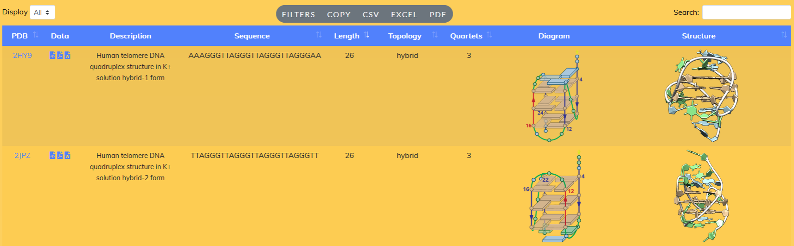The height and width of the screenshot is (246, 794).
Task: Open the FILTERS menu
Action: point(298,14)
